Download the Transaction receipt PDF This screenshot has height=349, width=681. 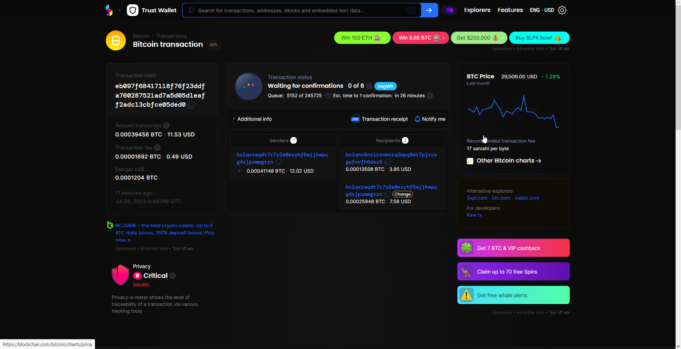[x=379, y=119]
